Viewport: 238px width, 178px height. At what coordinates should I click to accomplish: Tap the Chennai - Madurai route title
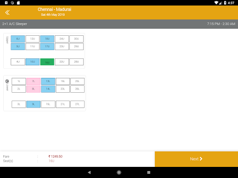coord(54,9)
